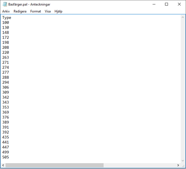Click the line reading 263
The image size is (186, 169).
point(5,58)
